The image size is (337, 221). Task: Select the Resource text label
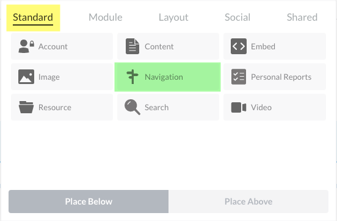(x=55, y=107)
